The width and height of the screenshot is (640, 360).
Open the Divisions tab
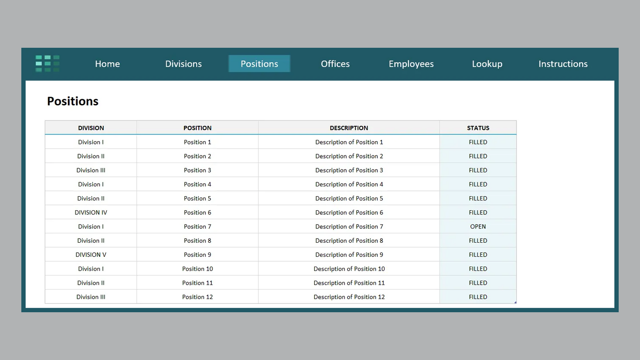183,64
